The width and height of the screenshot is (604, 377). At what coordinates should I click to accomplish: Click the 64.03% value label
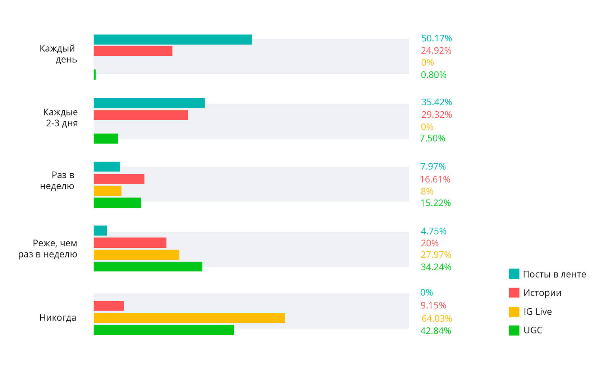(436, 318)
